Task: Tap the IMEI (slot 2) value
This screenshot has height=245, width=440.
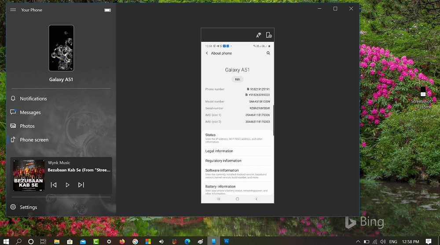Action: 257,122
